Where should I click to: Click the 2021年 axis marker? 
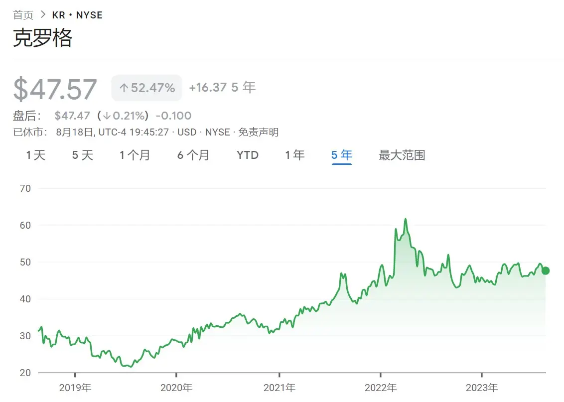point(280,388)
